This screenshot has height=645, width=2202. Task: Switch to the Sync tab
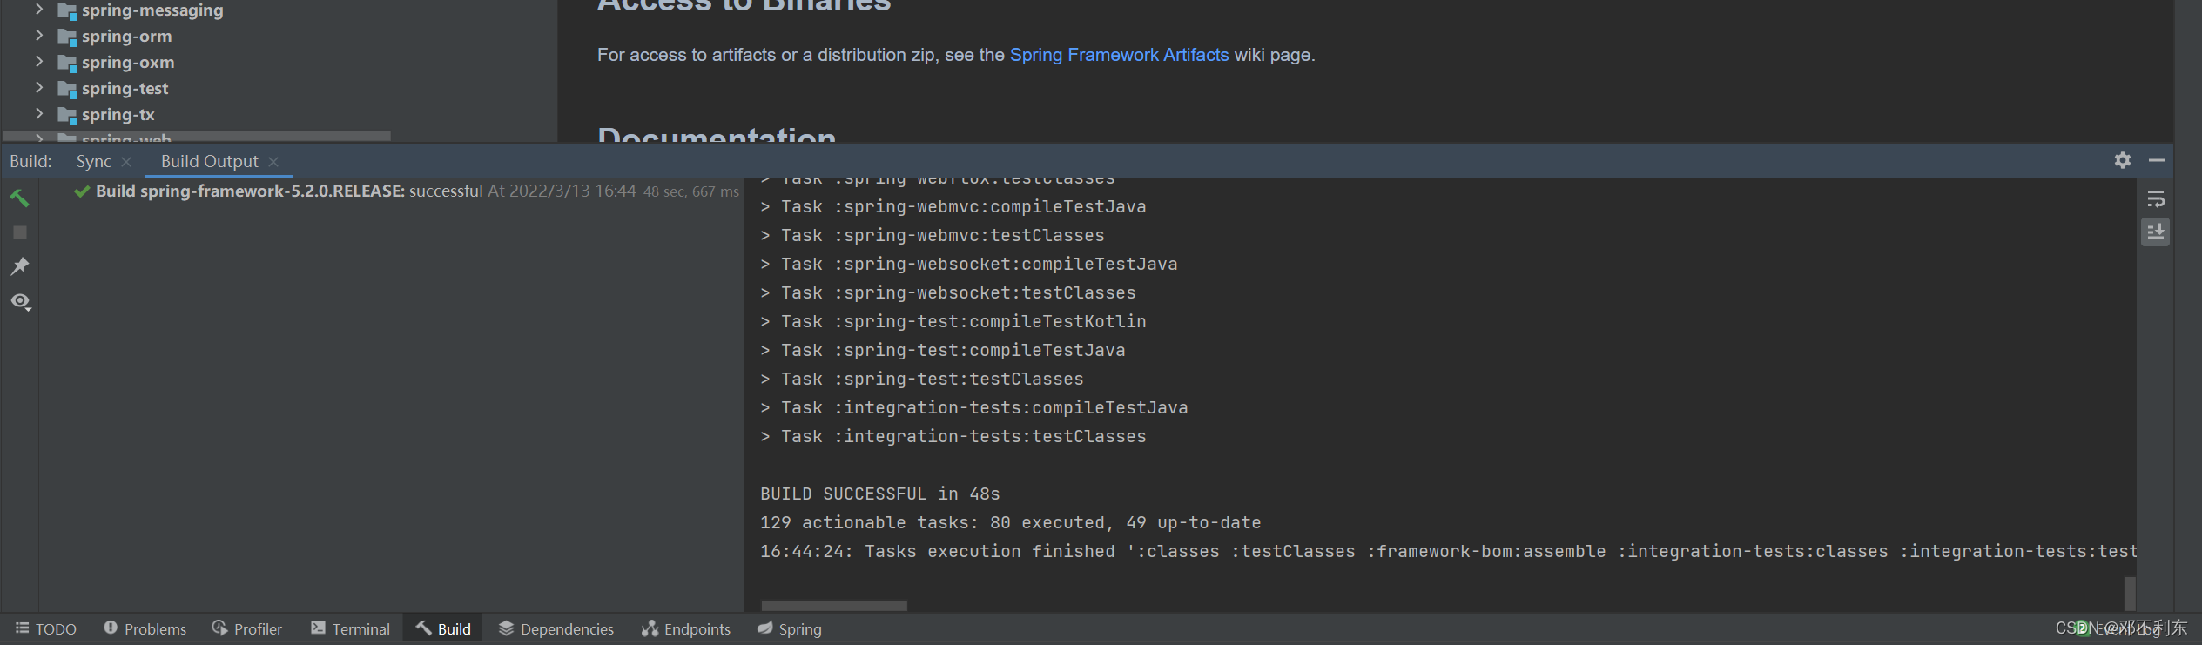pyautogui.click(x=93, y=161)
